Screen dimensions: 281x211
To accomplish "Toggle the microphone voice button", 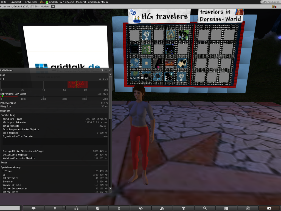I will pyautogui.click(x=55, y=208).
